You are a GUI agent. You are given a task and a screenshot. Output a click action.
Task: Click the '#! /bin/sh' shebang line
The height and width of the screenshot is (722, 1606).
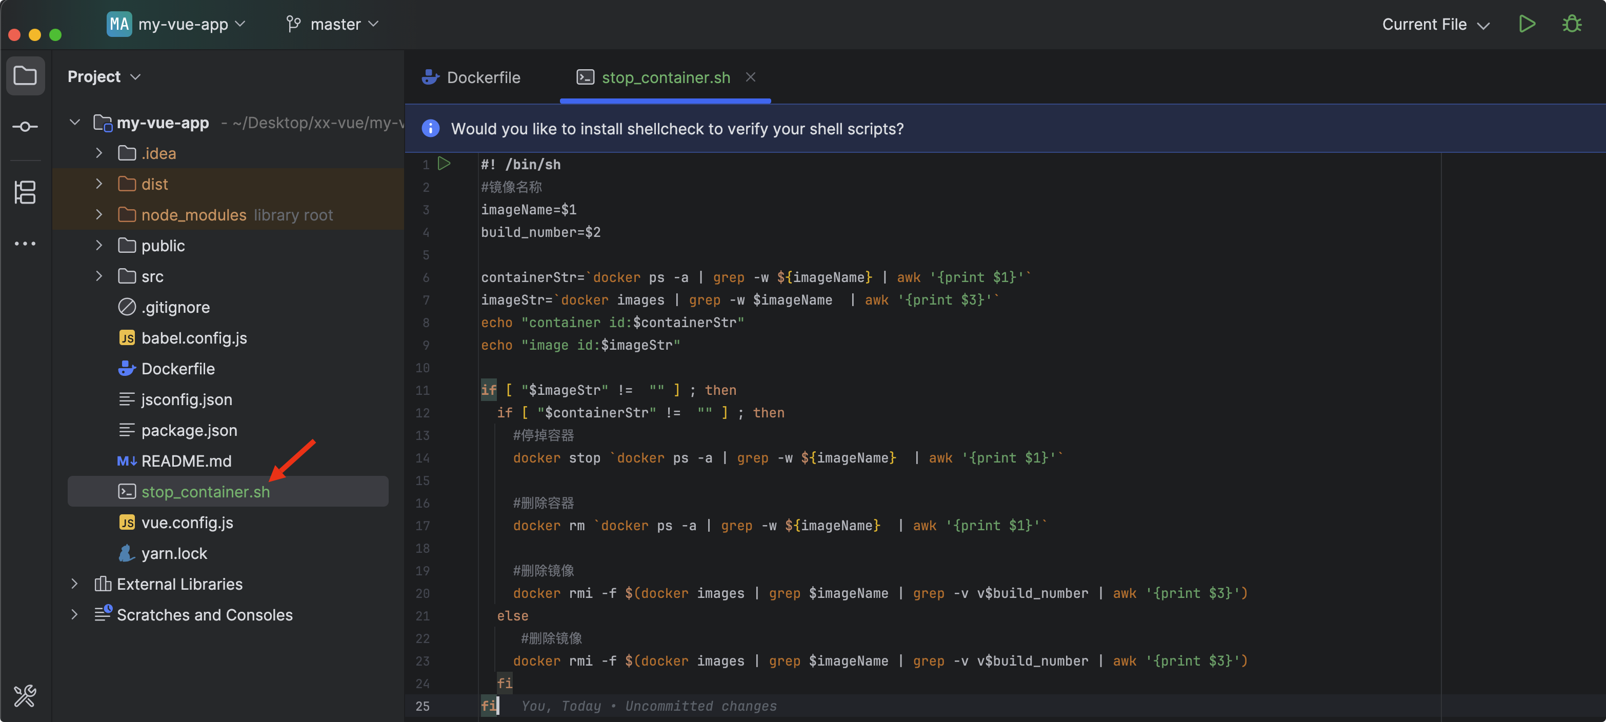tap(520, 164)
